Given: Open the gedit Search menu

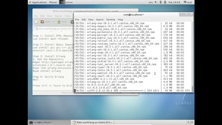Looking at the screenshot, I should [x=59, y=16].
